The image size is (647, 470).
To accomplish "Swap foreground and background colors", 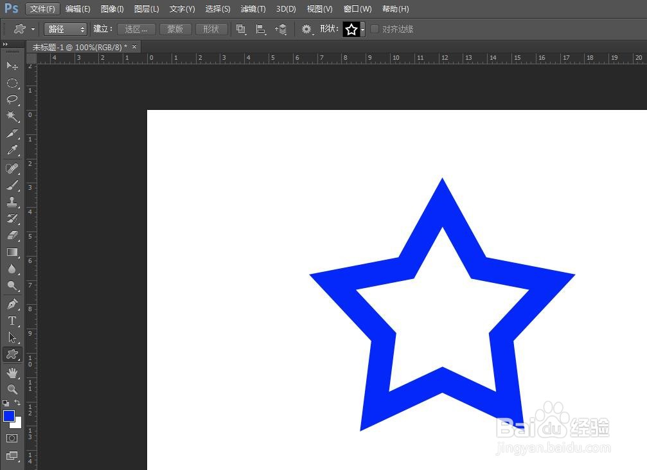I will click(x=17, y=402).
